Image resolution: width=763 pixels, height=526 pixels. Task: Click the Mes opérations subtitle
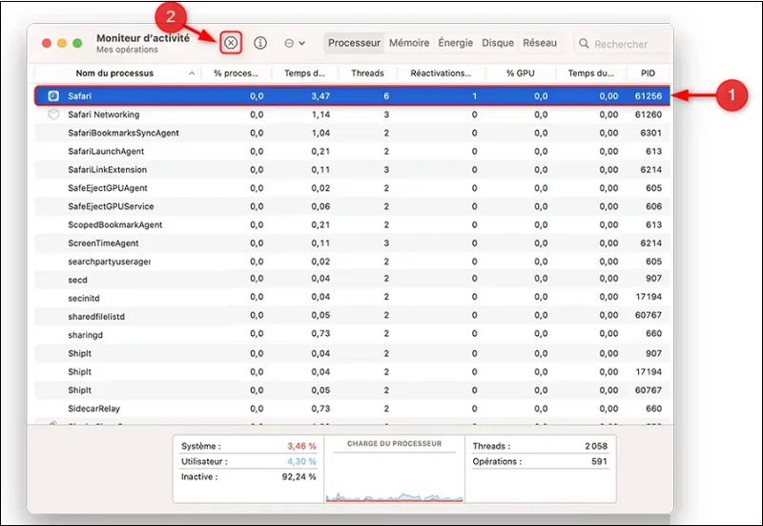pyautogui.click(x=127, y=50)
